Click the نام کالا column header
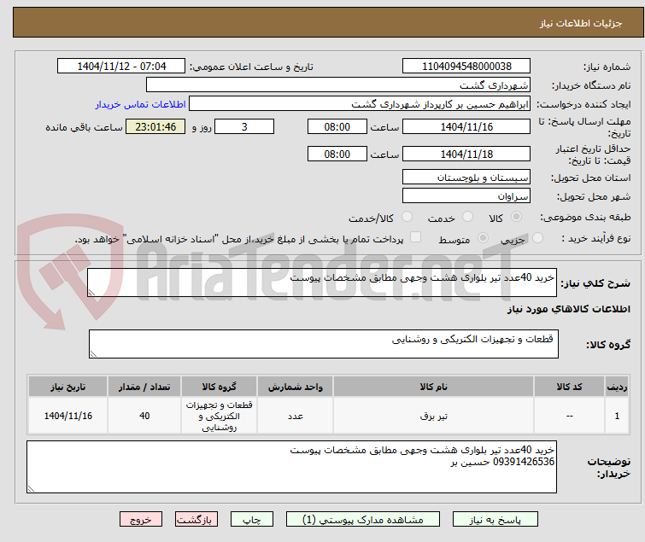Screen dimensions: 645x542 click(x=434, y=387)
